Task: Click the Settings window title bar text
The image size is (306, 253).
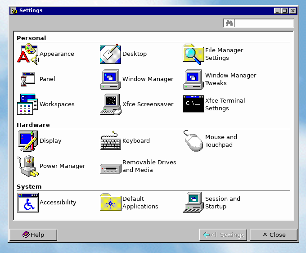Action: (31, 10)
